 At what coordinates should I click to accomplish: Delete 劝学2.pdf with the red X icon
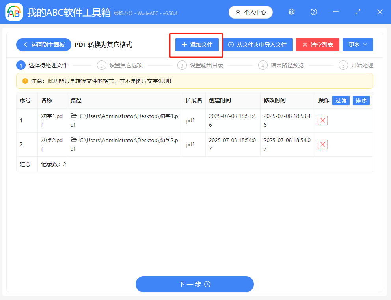pos(322,144)
